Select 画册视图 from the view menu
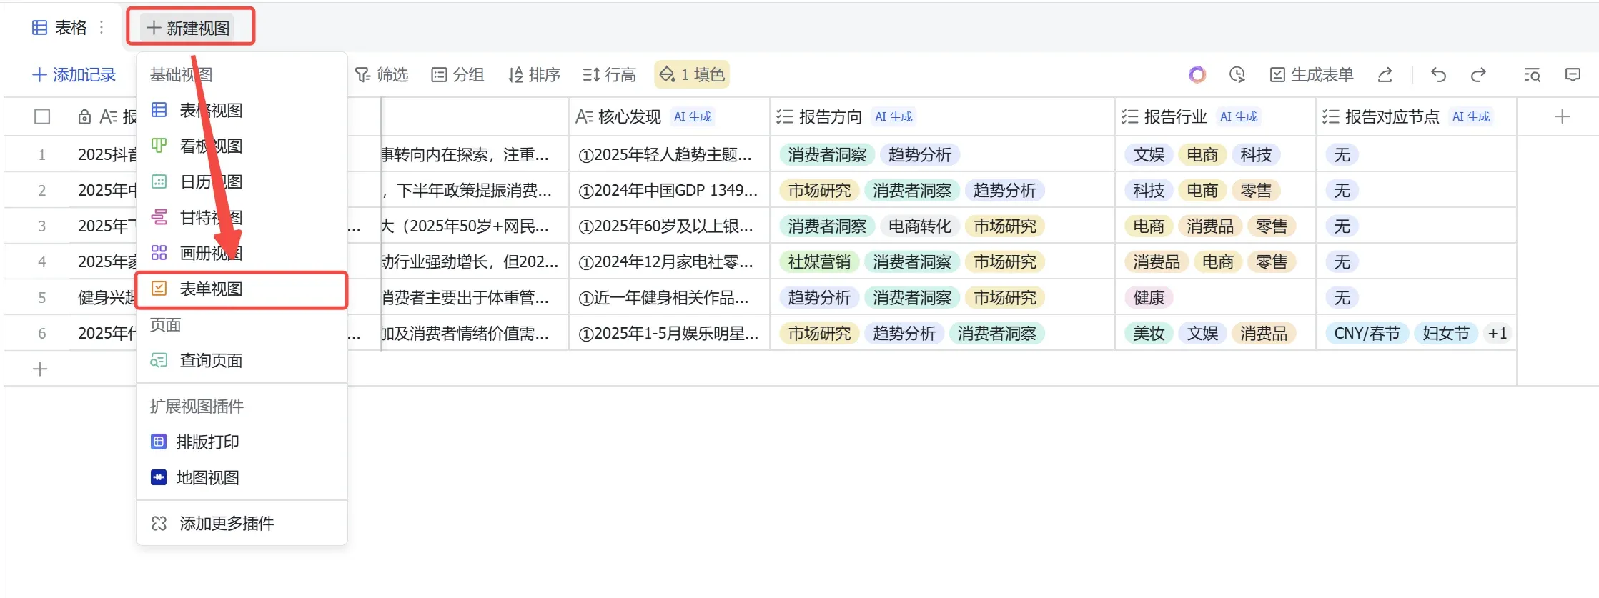 (242, 254)
